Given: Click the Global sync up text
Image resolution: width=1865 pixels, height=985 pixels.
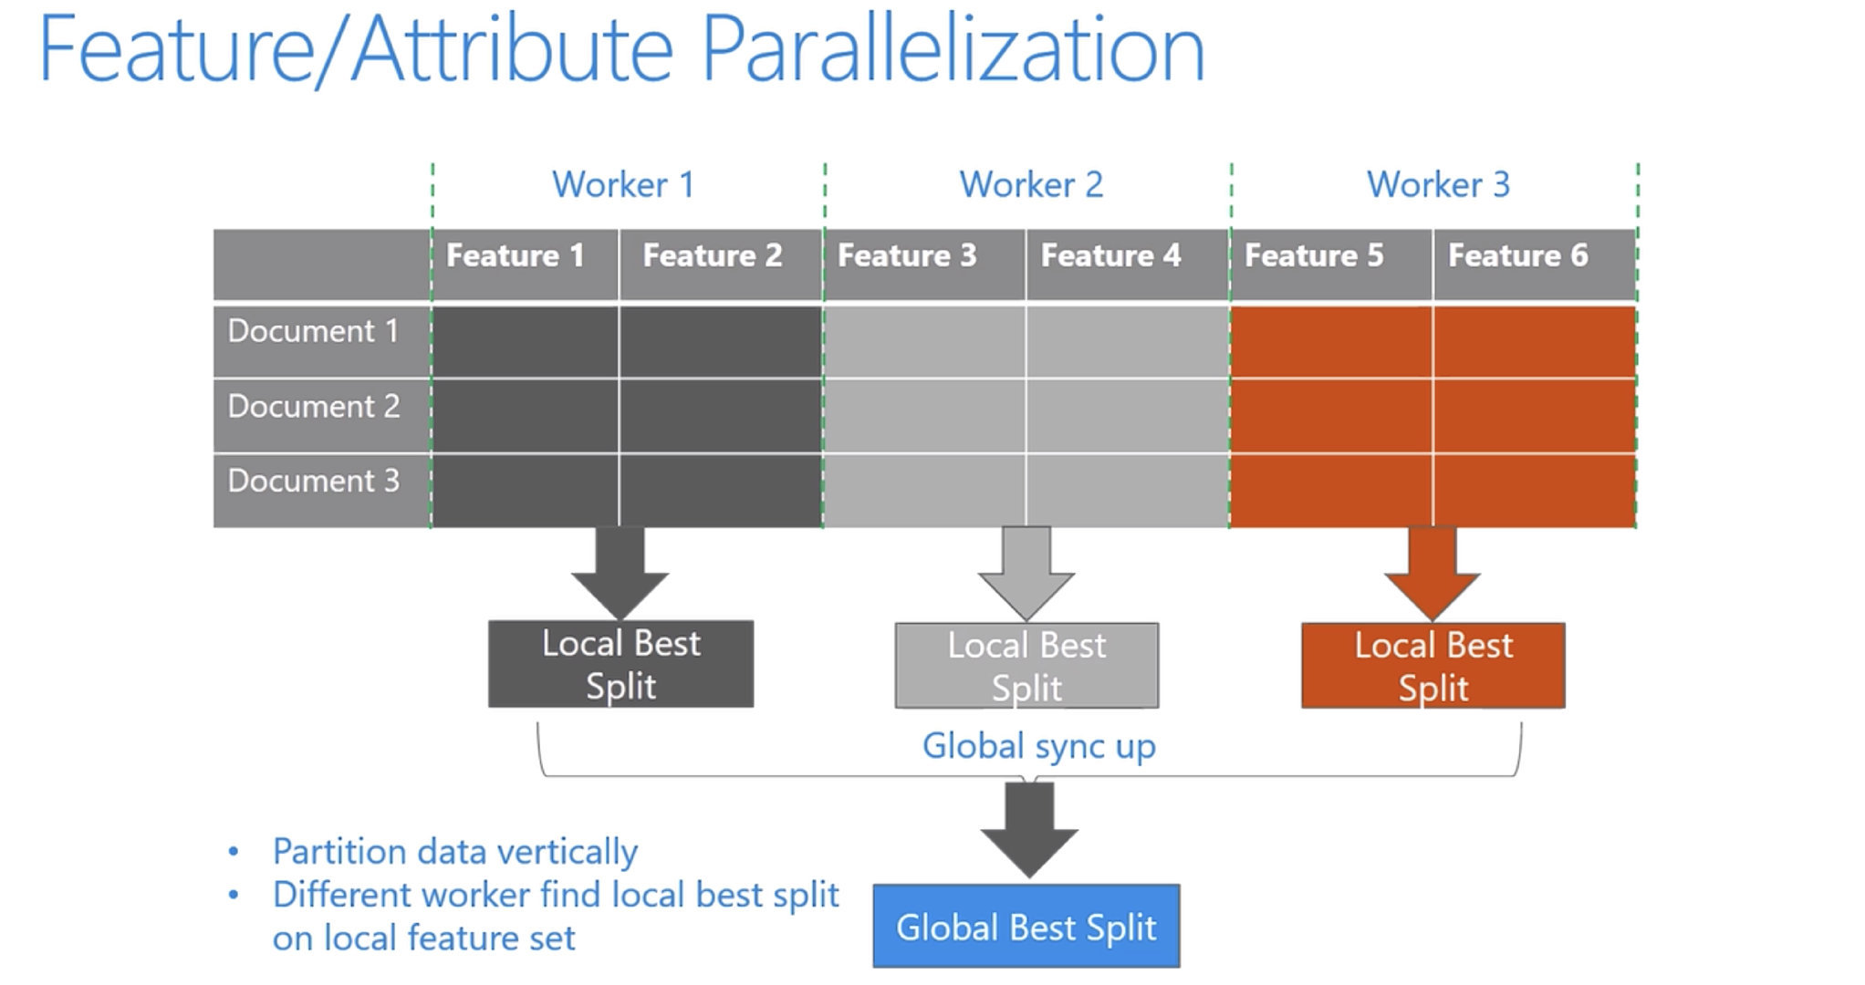Looking at the screenshot, I should pos(1038,746).
